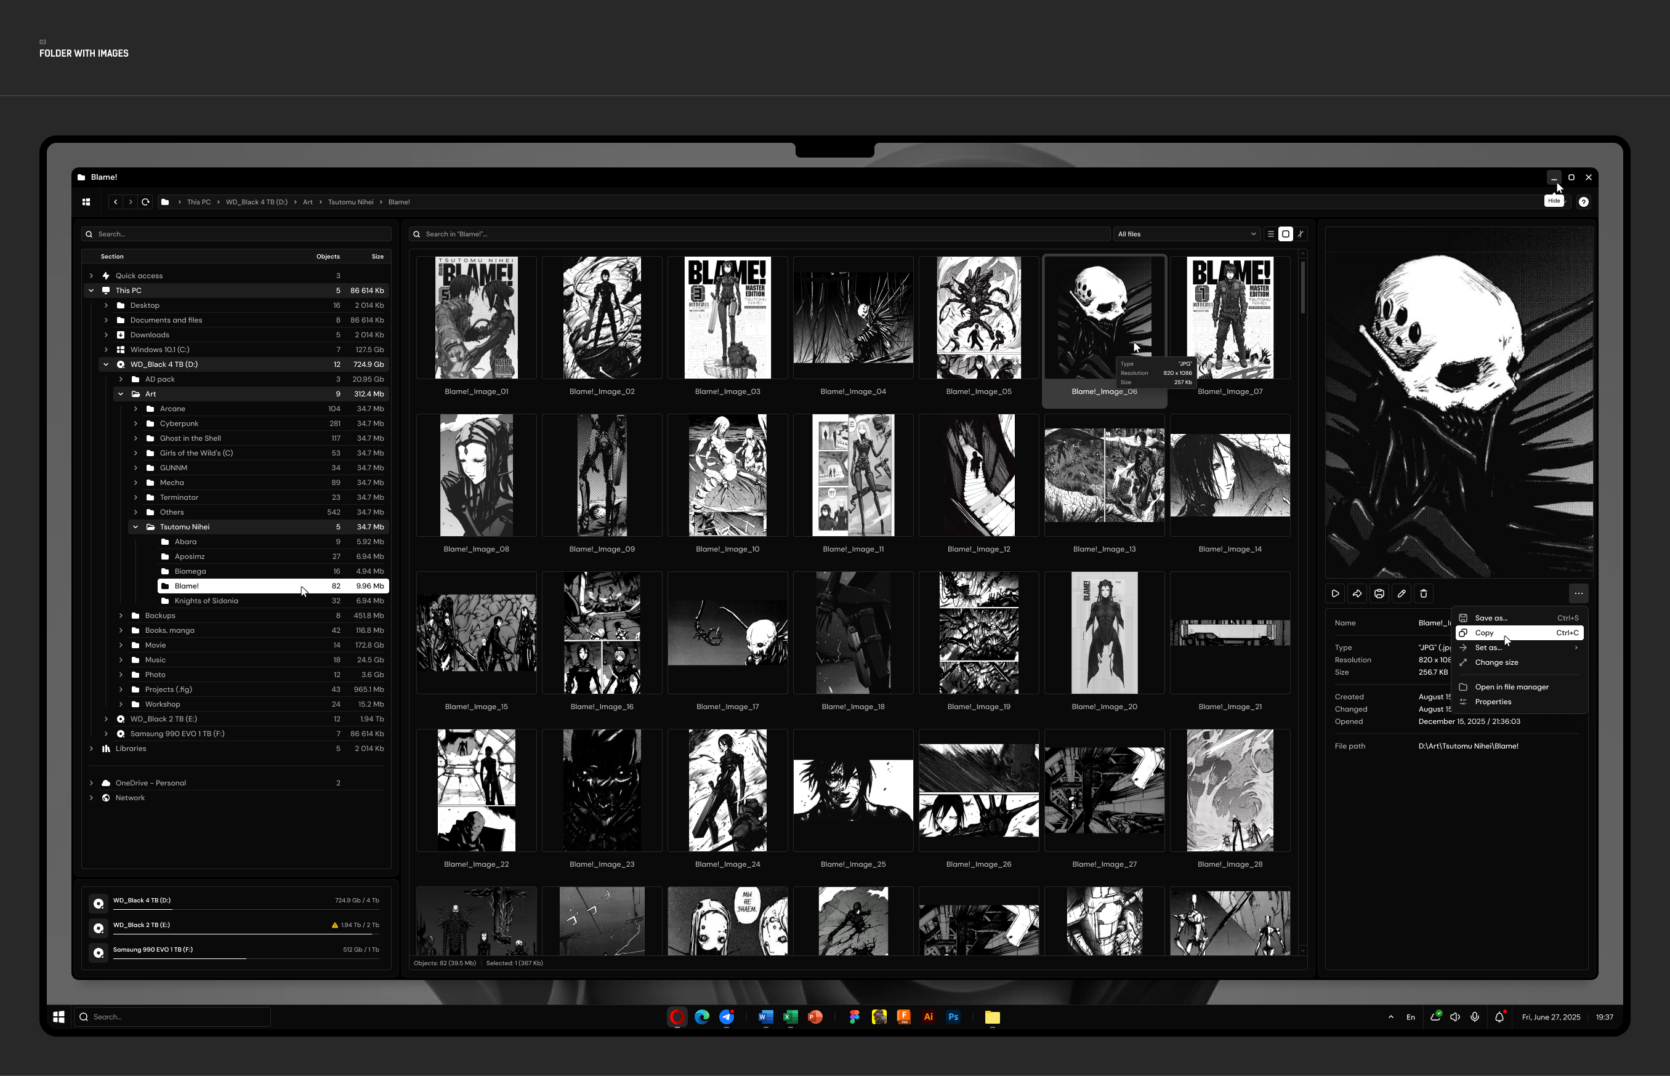This screenshot has width=1670, height=1076.
Task: Click the Art breadcrumb in path bar
Action: (307, 202)
